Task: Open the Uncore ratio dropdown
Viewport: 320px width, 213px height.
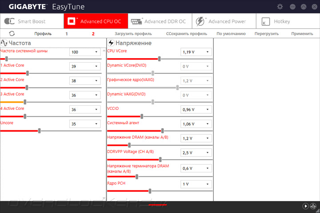Action: (85, 124)
